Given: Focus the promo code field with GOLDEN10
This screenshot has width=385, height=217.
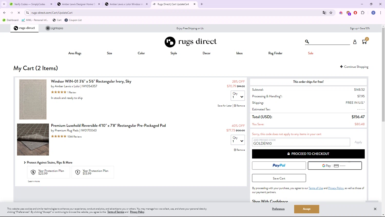Looking at the screenshot, I should (301, 142).
